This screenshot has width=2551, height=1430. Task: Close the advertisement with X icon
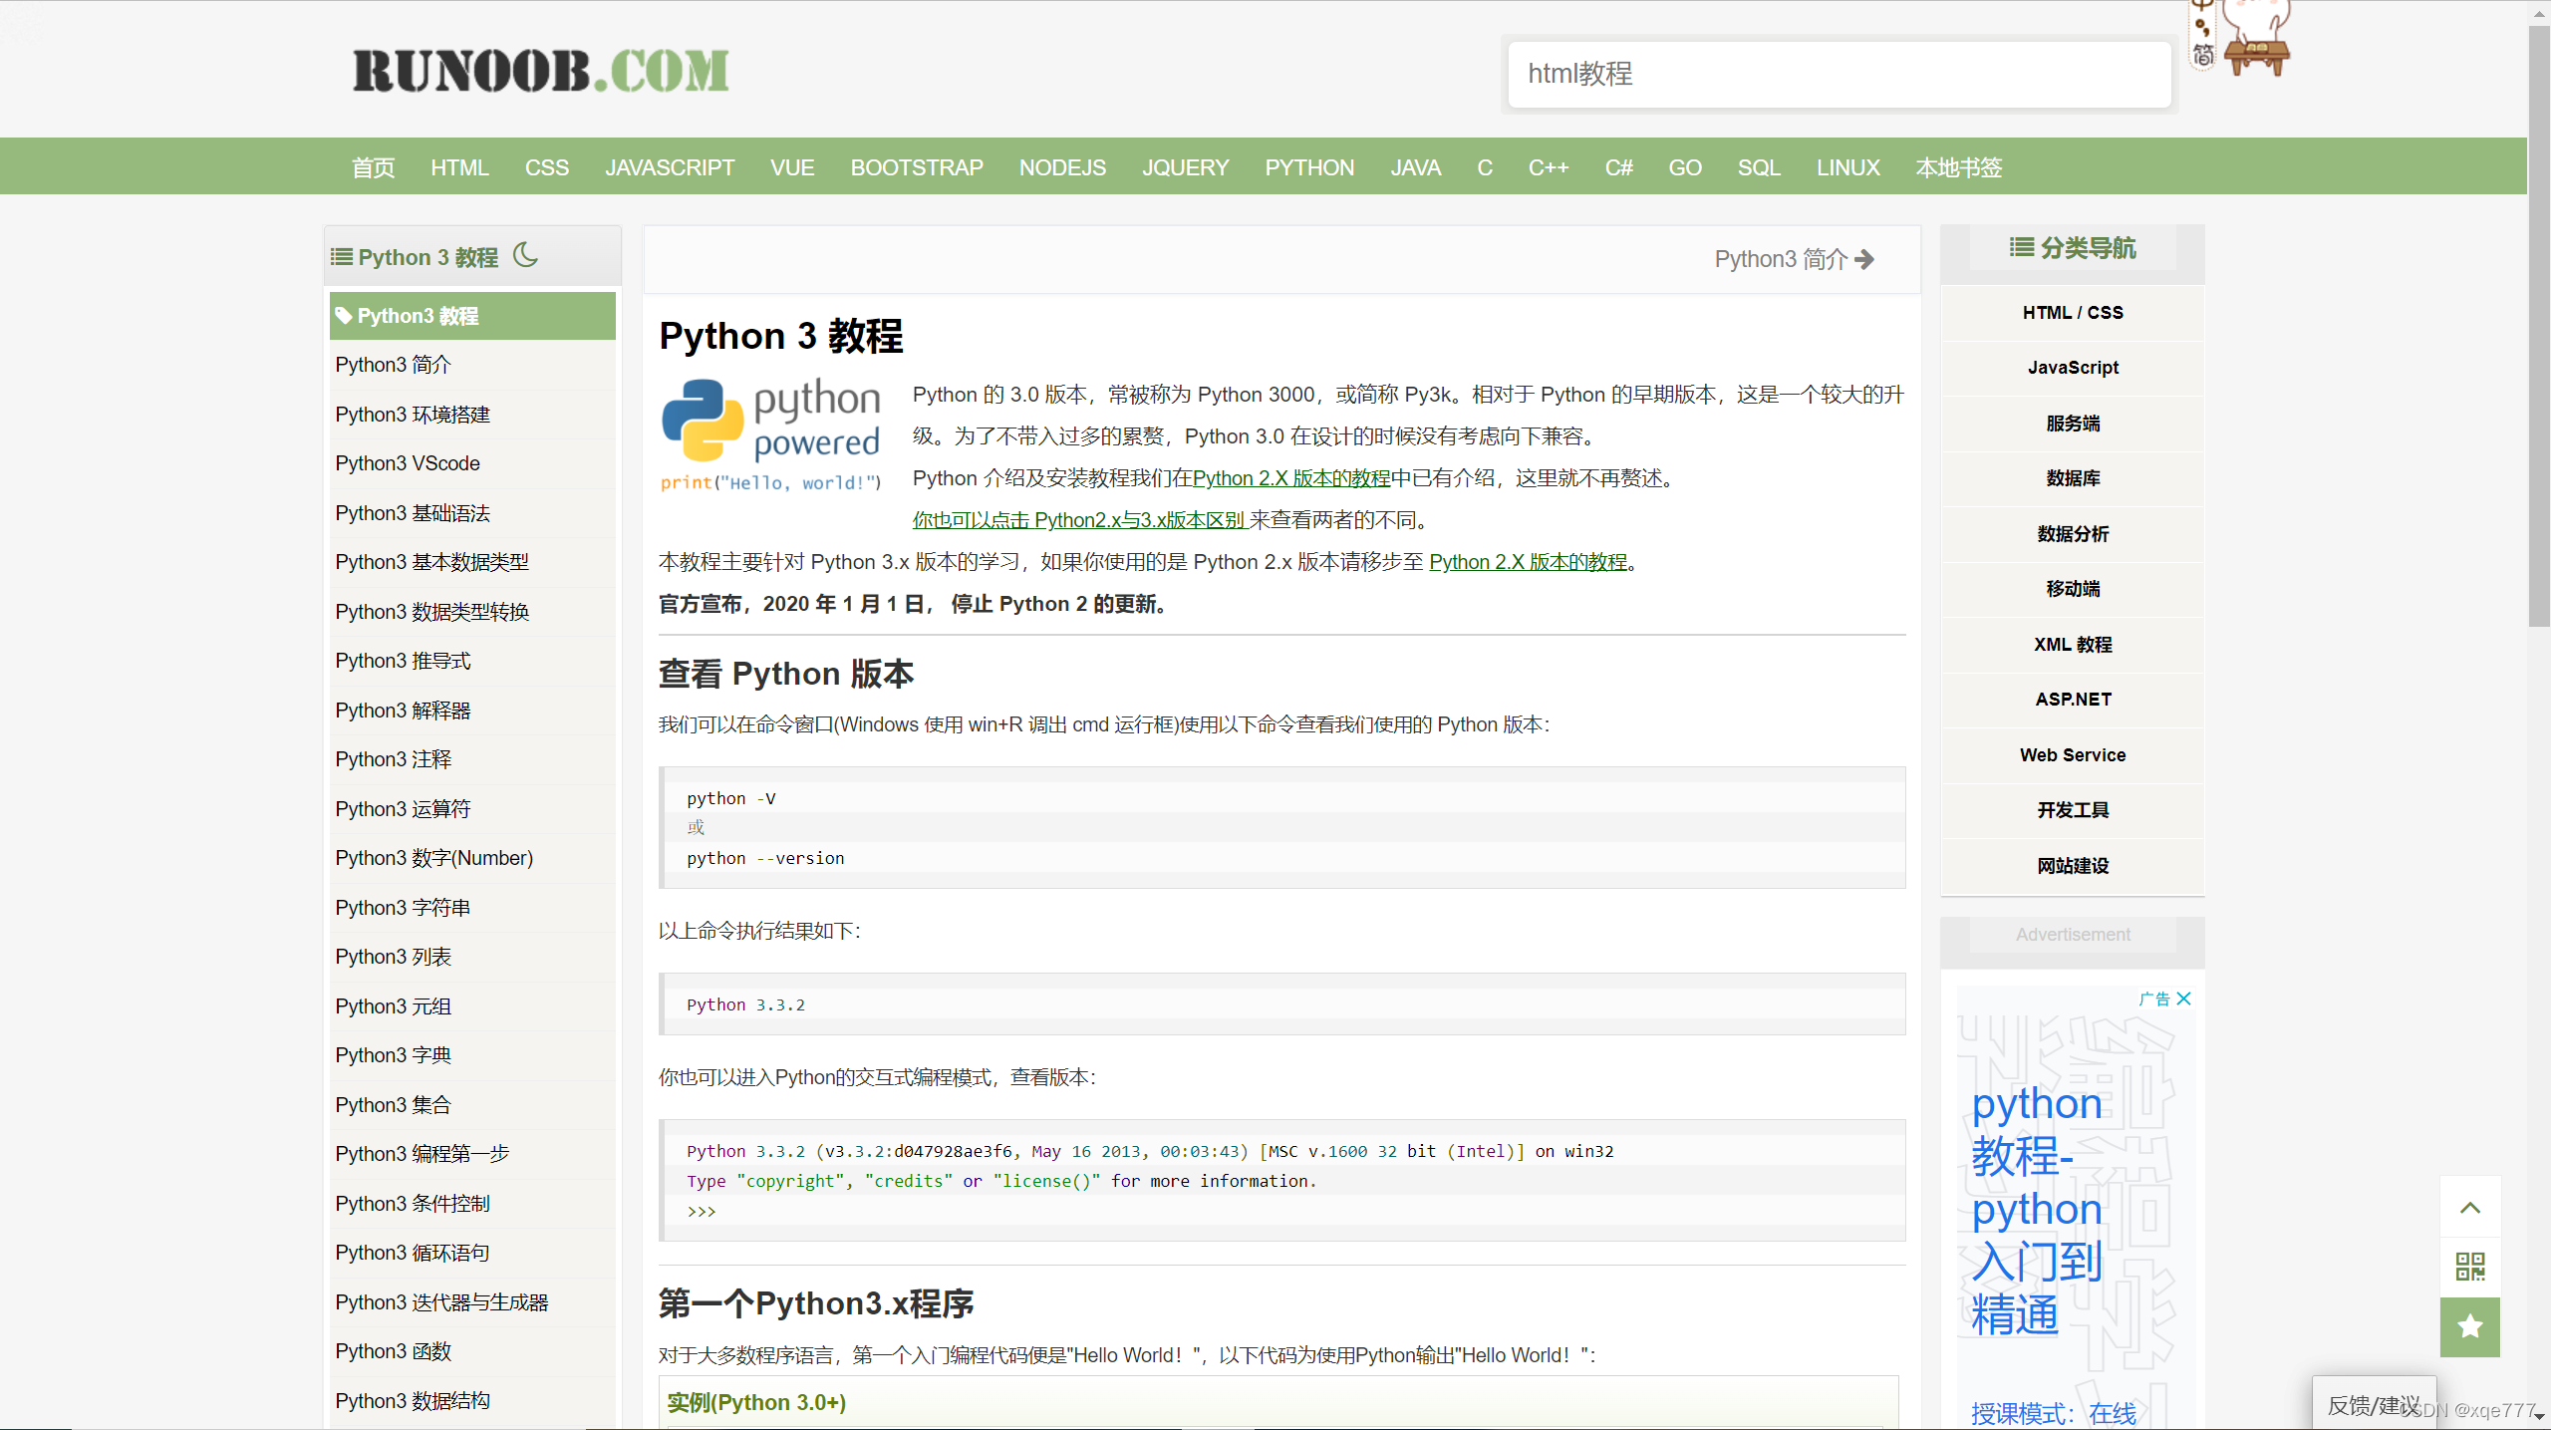[x=2184, y=999]
